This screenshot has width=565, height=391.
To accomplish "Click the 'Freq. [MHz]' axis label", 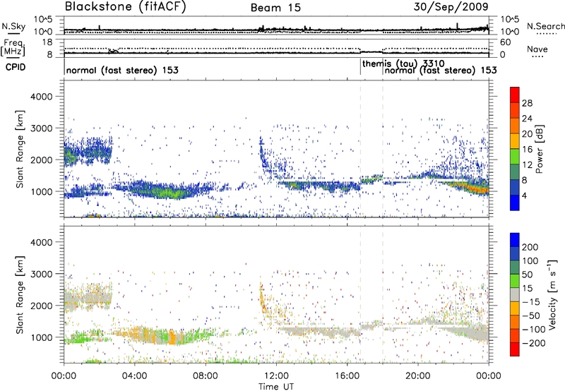I will (13, 47).
